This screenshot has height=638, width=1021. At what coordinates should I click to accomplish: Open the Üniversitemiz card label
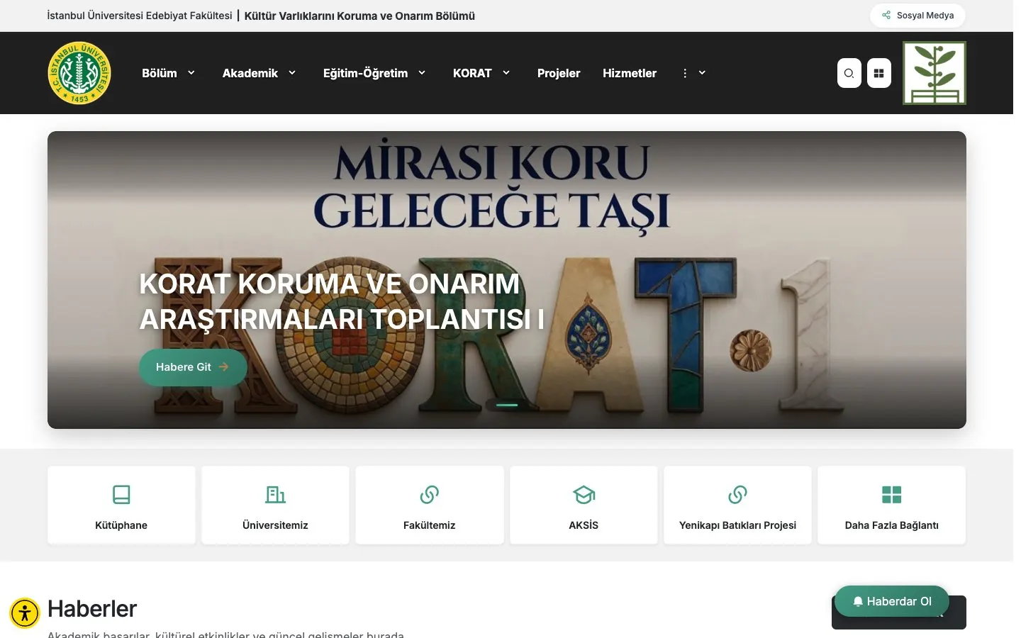[275, 525]
